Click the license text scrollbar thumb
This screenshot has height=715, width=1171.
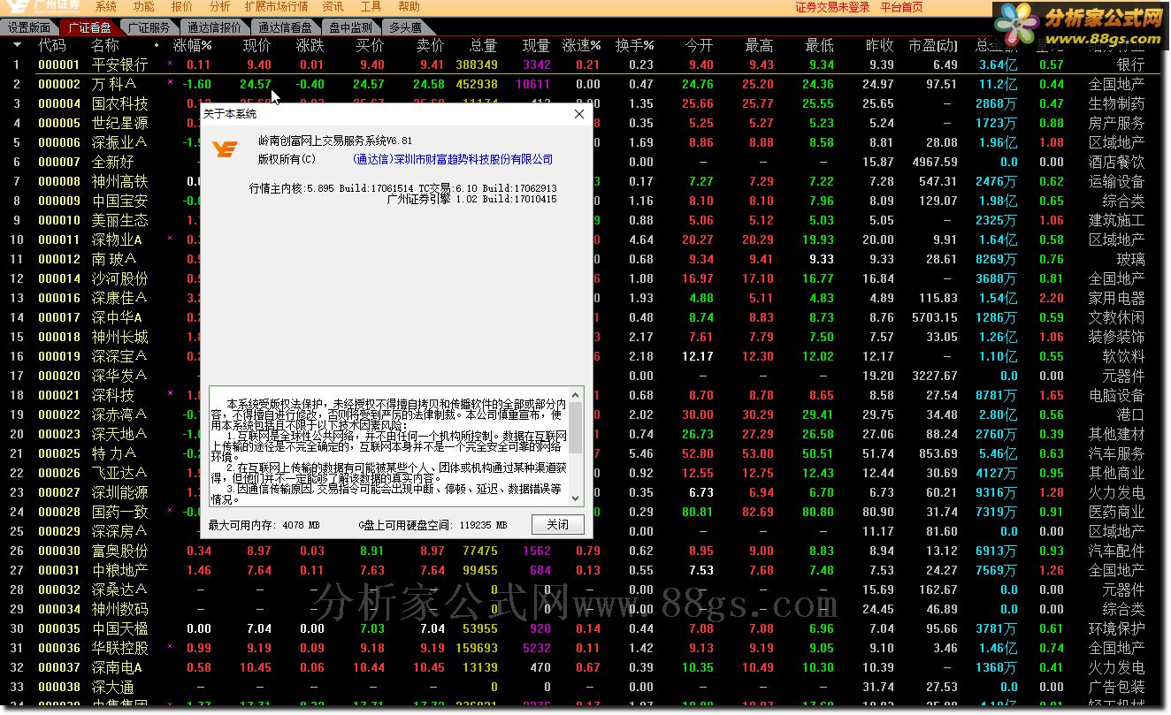pyautogui.click(x=576, y=427)
